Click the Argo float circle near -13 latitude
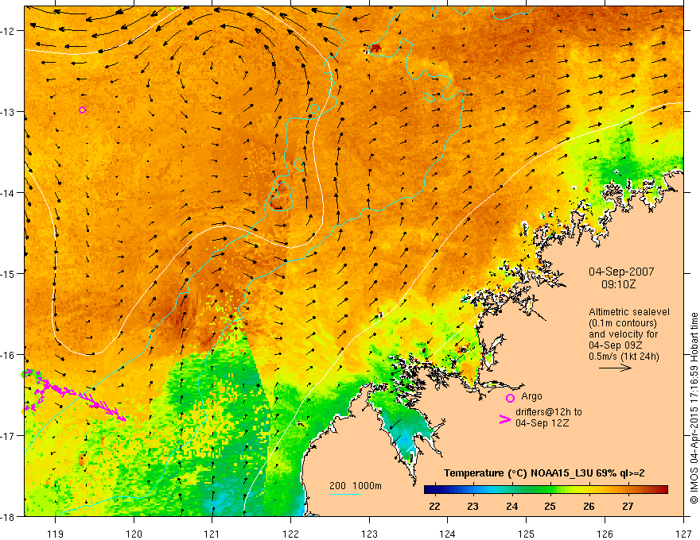The height and width of the screenshot is (540, 700). 82,110
